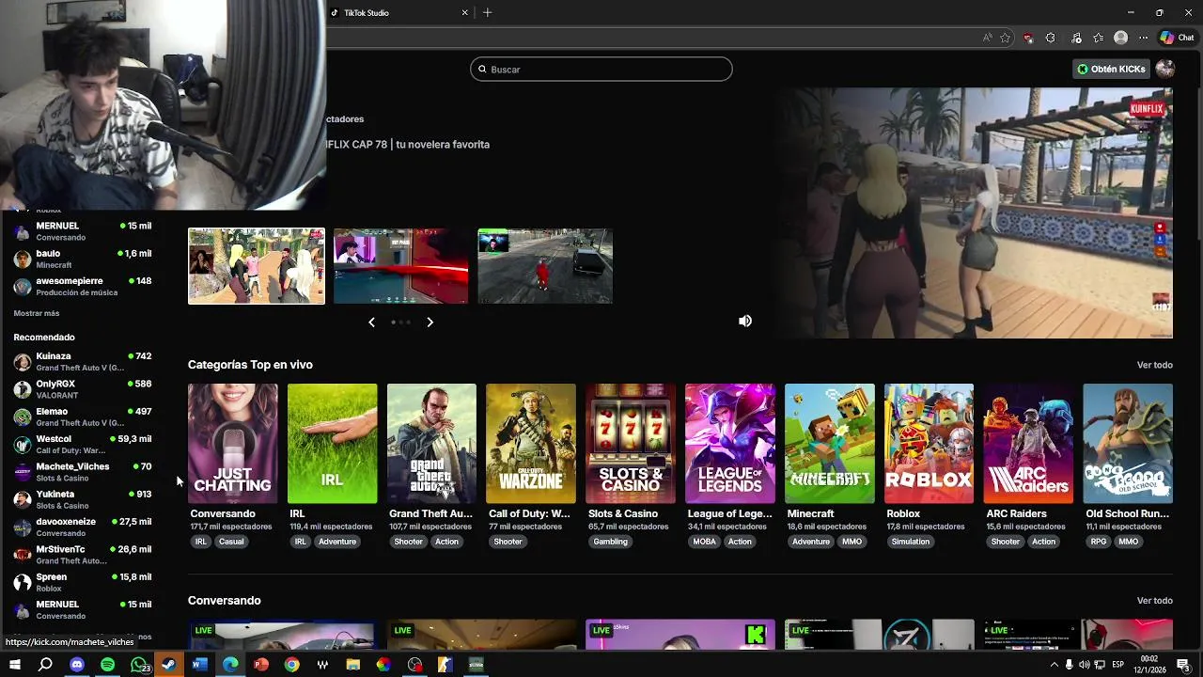1203x677 pixels.
Task: Open Google Chrome from taskbar
Action: tap(291, 665)
